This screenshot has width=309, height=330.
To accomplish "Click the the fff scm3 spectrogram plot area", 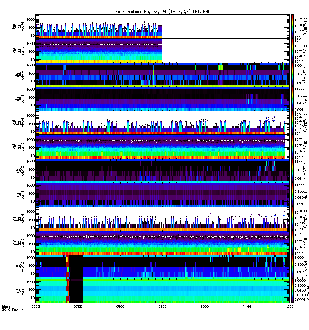I will point(162,243).
